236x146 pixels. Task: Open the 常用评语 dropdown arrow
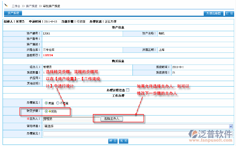[x=231, y=126]
